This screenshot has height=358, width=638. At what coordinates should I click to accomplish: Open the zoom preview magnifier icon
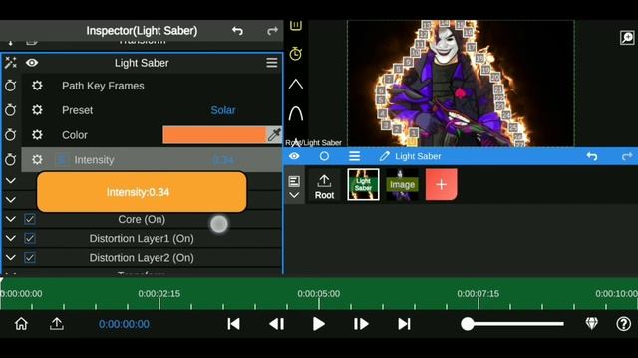[627, 38]
